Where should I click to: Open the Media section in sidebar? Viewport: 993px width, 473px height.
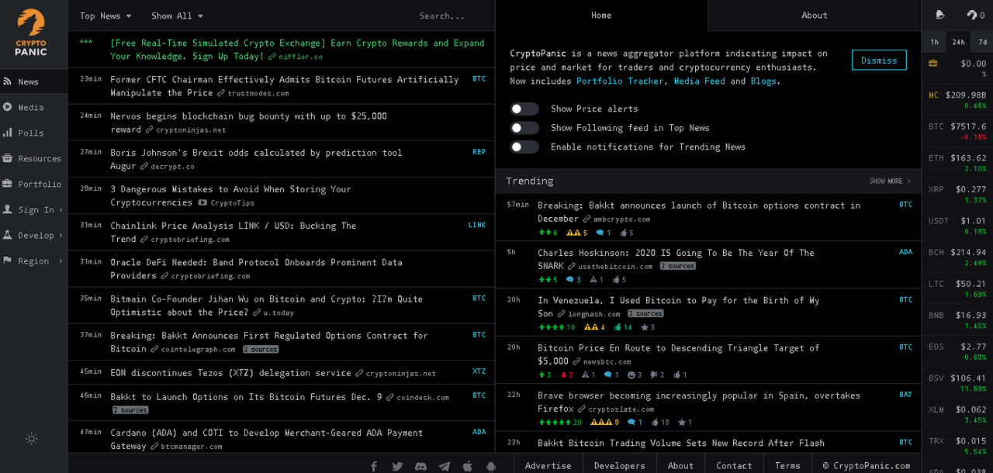click(33, 107)
